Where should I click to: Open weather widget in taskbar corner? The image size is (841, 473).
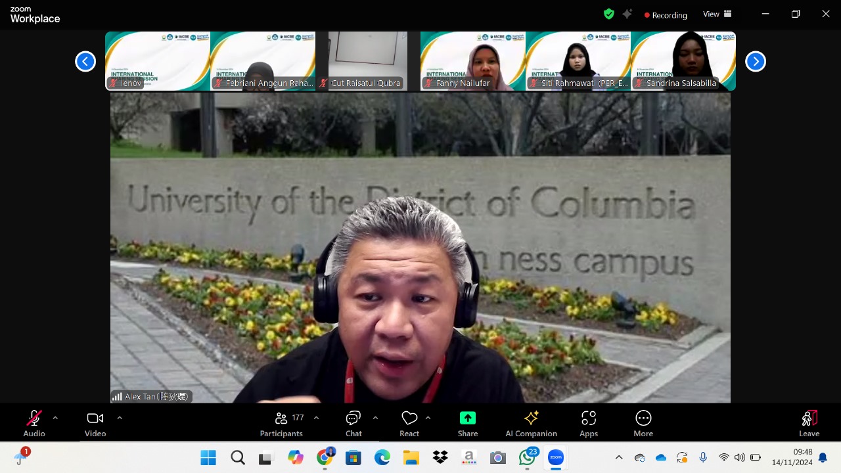(22, 457)
